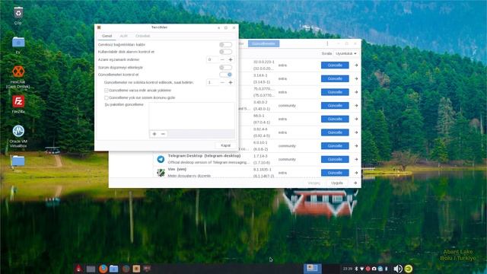The width and height of the screenshot is (487, 274).
Task: Click Uygula in package manager
Action: point(337,183)
